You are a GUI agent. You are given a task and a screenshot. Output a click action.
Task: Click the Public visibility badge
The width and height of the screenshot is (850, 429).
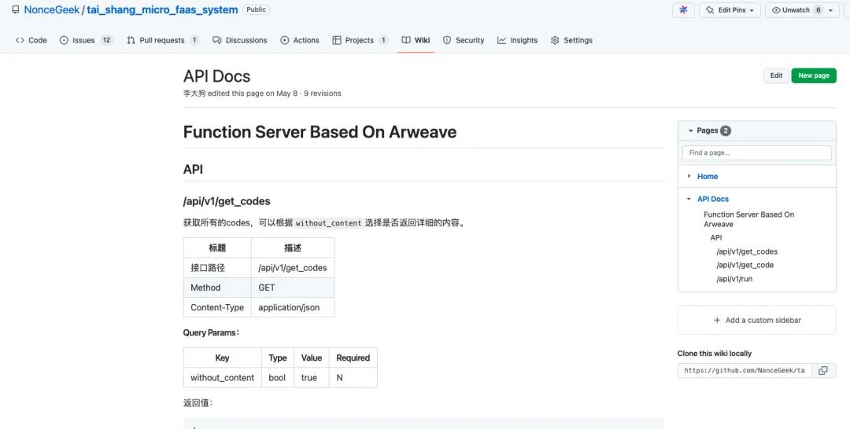(x=257, y=9)
